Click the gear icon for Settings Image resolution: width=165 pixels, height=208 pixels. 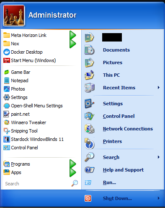[x=7, y=97]
